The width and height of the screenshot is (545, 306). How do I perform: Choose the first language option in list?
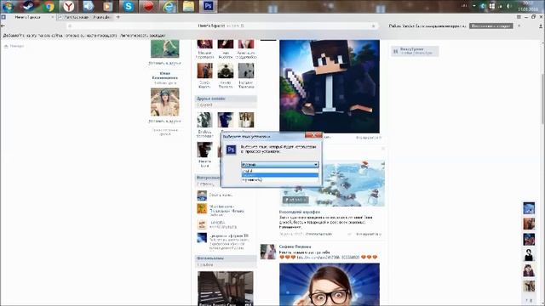pyautogui.click(x=280, y=171)
